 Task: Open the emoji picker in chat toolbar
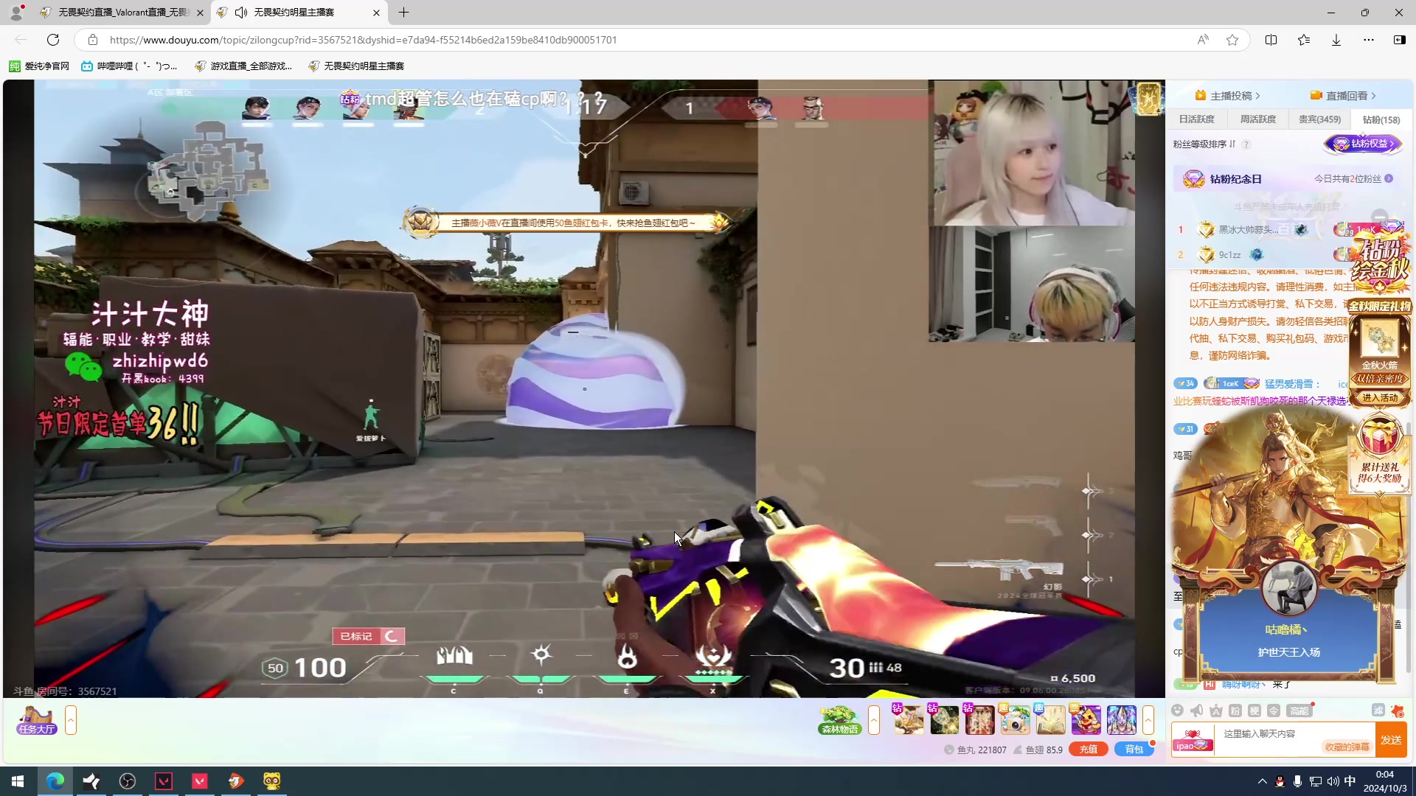[1177, 711]
